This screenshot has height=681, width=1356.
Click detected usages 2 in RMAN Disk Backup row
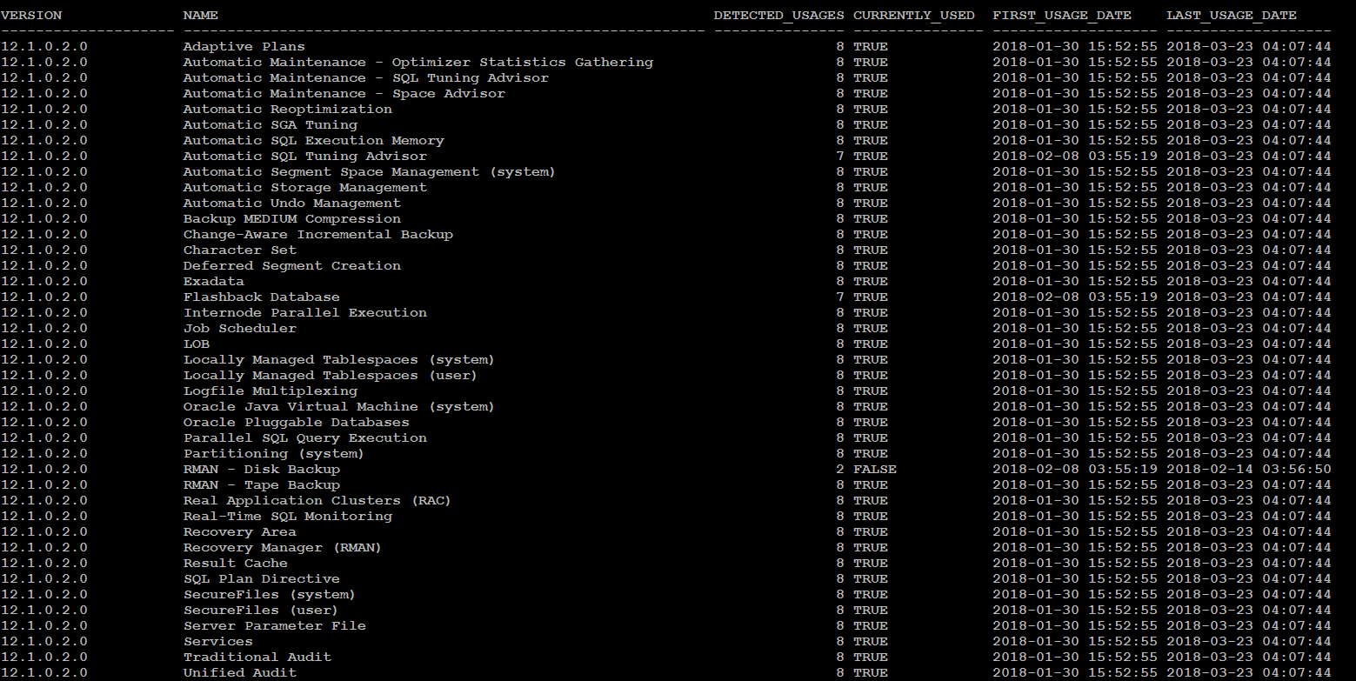[x=840, y=469]
